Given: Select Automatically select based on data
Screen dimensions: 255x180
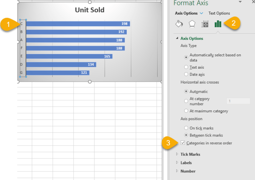Looking at the screenshot, I should (186, 57).
